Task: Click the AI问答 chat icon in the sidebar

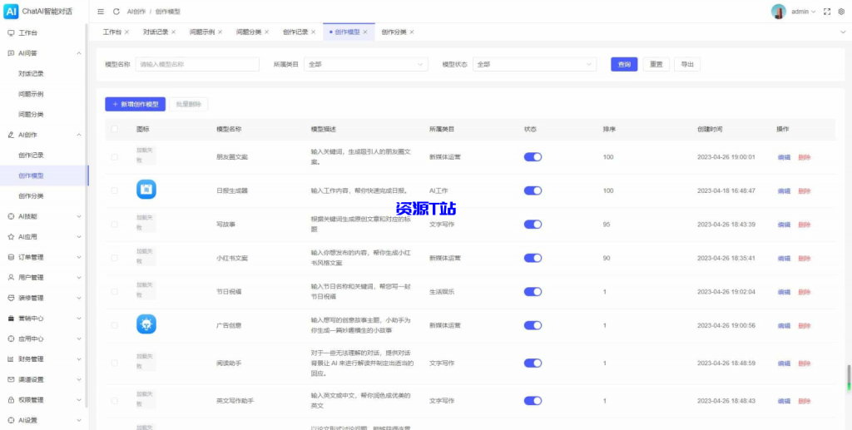Action: click(11, 53)
